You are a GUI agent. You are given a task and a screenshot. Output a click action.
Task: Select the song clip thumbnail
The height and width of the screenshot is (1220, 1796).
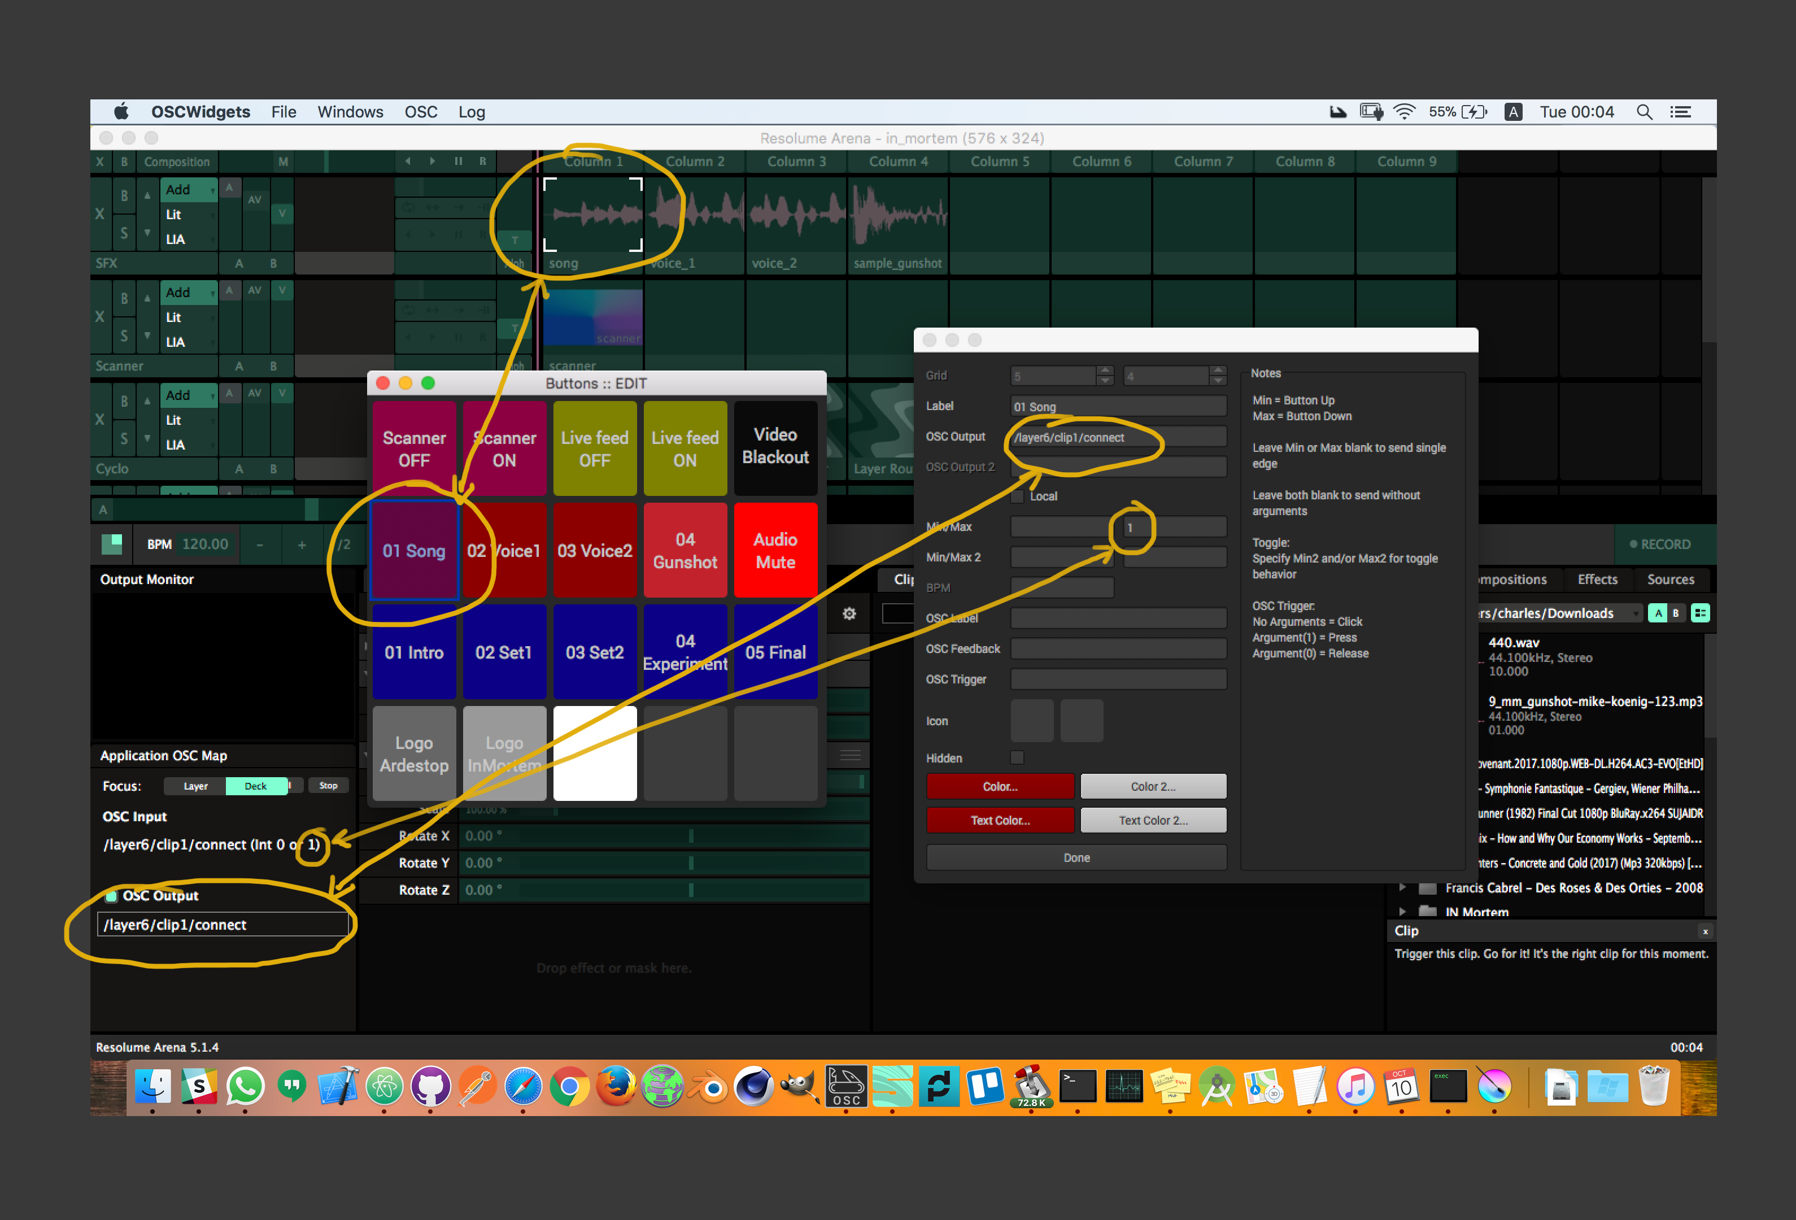(593, 215)
